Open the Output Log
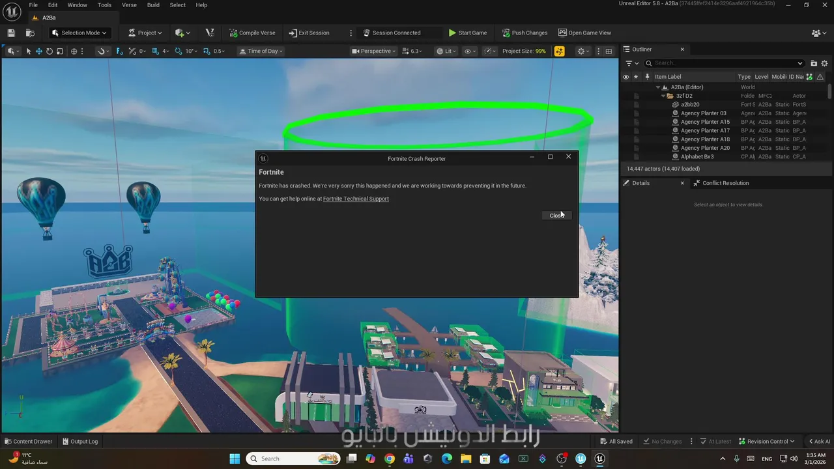Screen dimensions: 834x469 pos(80,441)
